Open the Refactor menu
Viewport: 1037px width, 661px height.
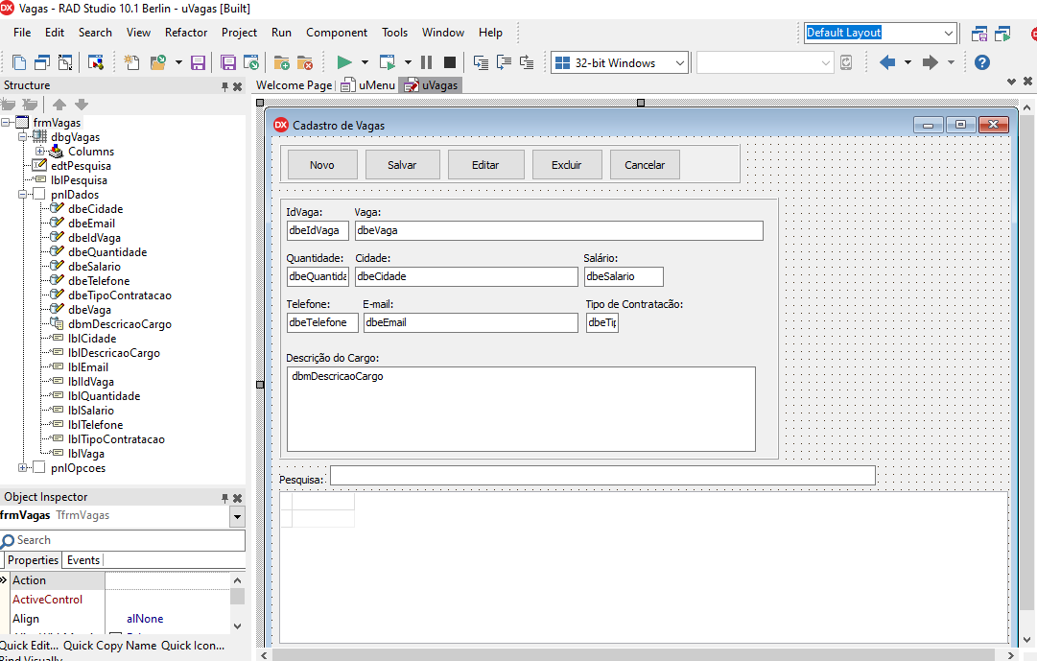pos(185,32)
